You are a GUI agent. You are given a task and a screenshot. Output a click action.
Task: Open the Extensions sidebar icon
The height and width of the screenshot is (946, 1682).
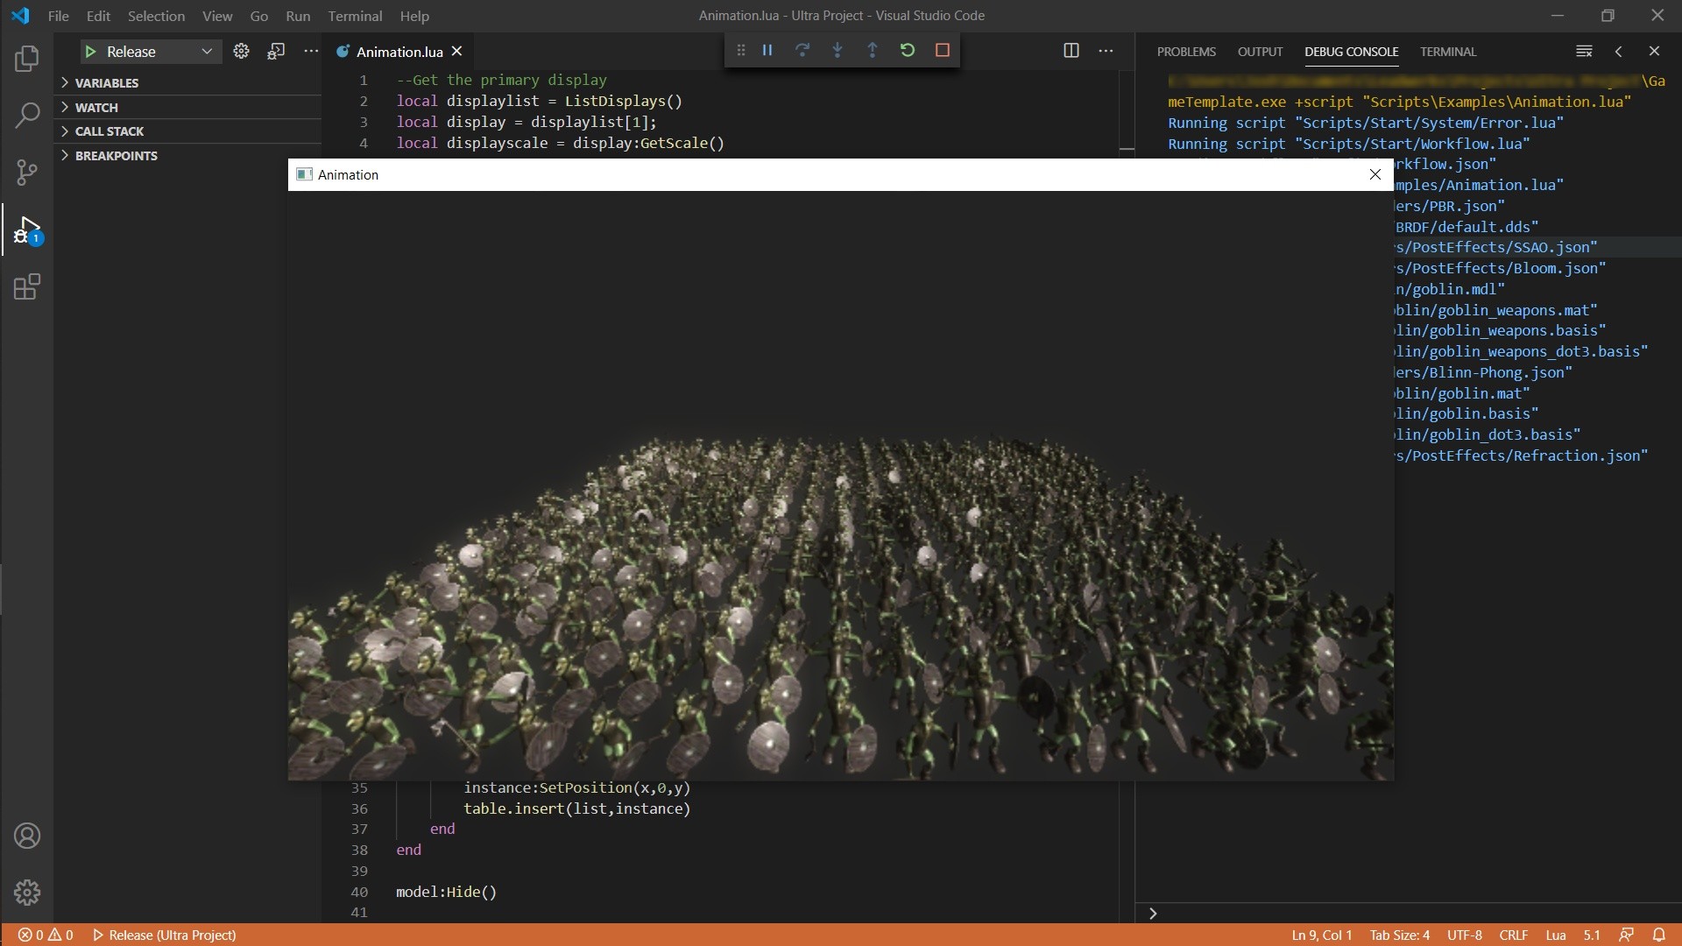pyautogui.click(x=26, y=286)
